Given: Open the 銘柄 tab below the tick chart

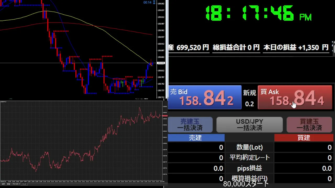Looking at the screenshot, I should (x=3, y=184).
